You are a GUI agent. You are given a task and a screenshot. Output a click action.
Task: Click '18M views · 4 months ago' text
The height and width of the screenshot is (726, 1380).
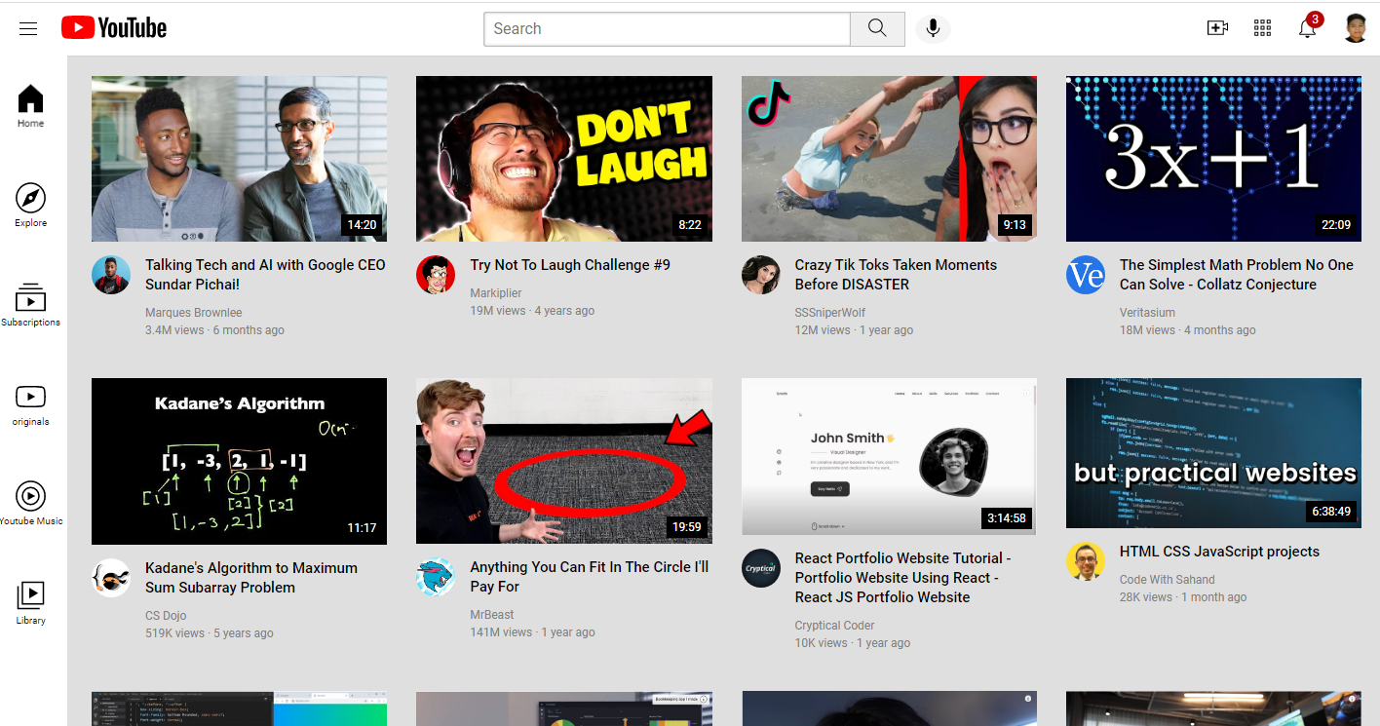coord(1187,330)
